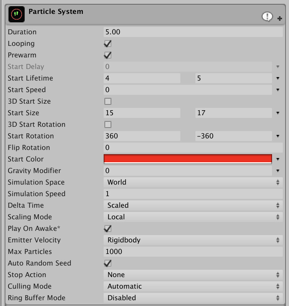Toggle the Auto Random Seed checkbox
Image resolution: width=289 pixels, height=306 pixels.
coord(108,263)
